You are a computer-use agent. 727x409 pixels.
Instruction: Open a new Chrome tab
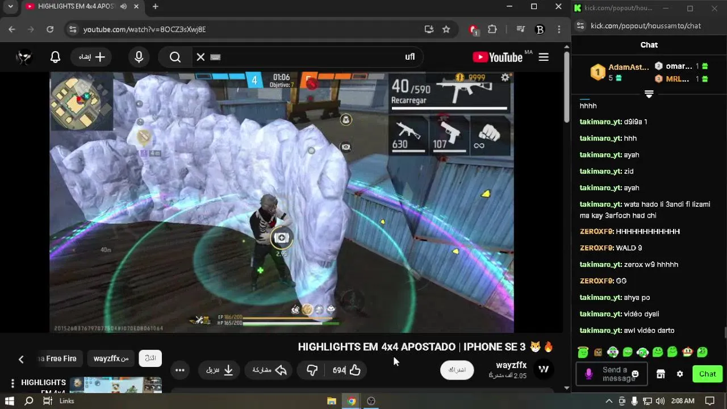(x=155, y=7)
